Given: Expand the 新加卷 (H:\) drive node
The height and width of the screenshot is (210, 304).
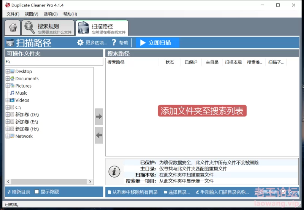Looking at the screenshot, I should pos(8,129).
